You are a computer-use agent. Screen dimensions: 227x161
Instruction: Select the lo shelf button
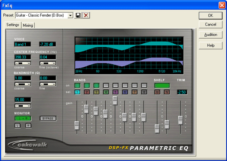tap(157, 92)
